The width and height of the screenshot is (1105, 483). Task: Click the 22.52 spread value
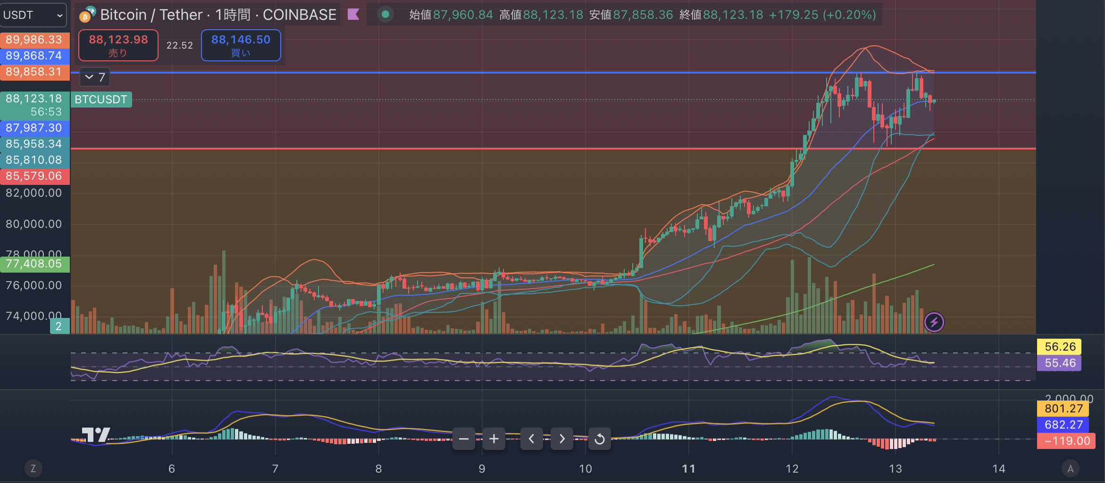pos(180,45)
